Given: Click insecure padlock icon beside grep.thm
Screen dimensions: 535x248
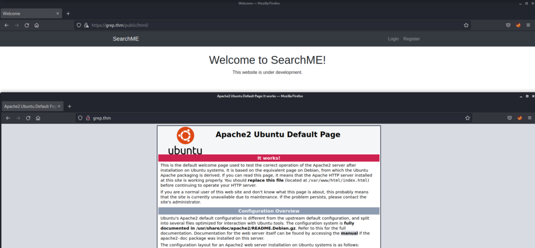Looking at the screenshot, I should coord(88,118).
